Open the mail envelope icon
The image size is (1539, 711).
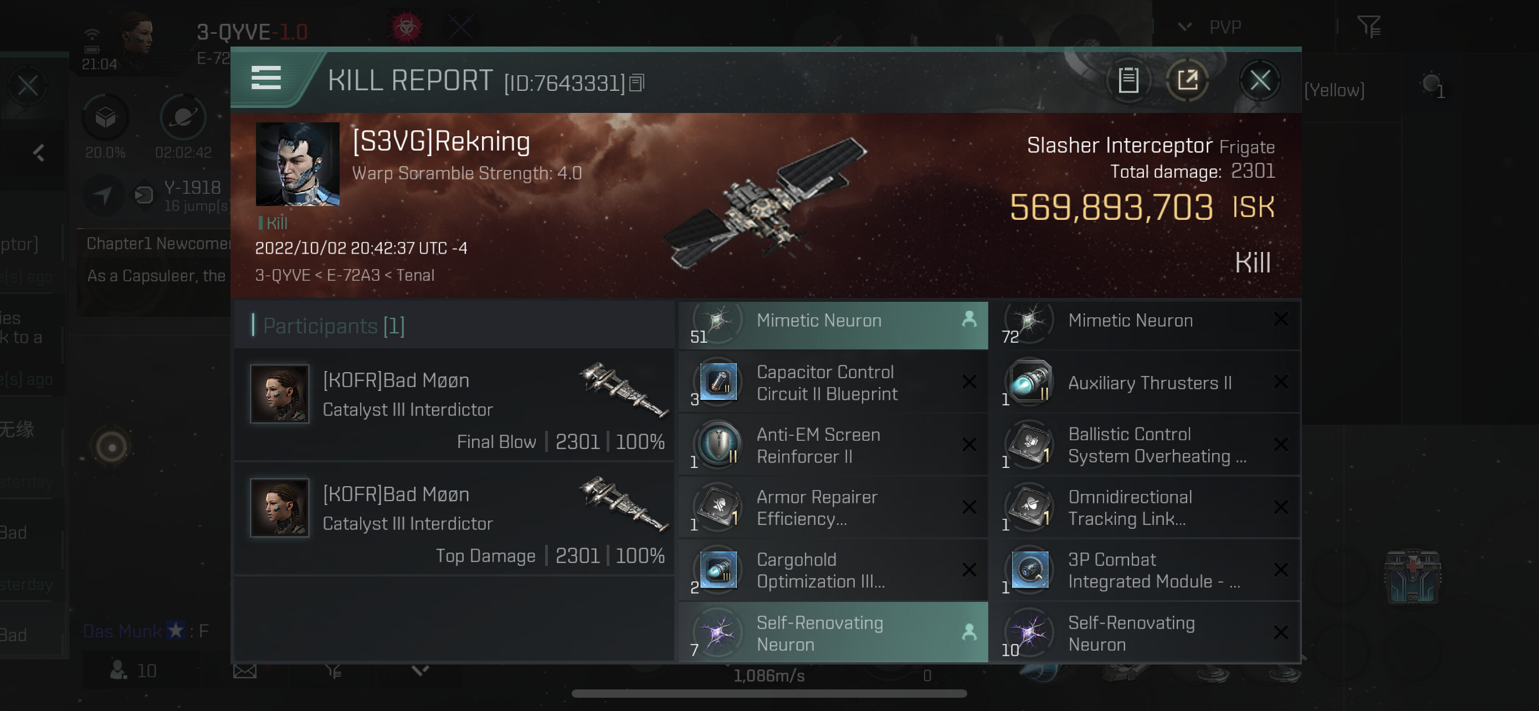coord(244,672)
